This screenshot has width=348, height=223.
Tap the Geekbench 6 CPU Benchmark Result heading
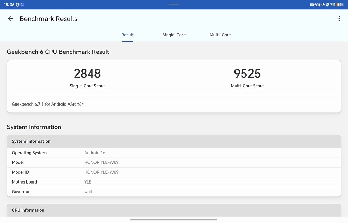pos(58,52)
